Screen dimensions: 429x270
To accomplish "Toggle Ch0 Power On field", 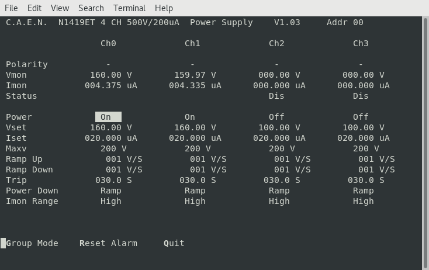I will (x=108, y=117).
